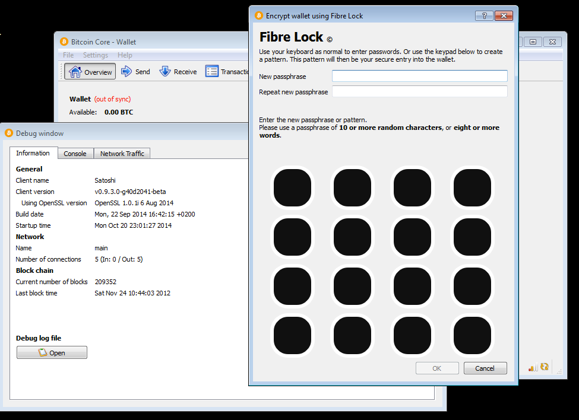Screen dimensions: 579x420
Task: Click the OK button in Fibre Lock dialog
Action: coord(437,368)
